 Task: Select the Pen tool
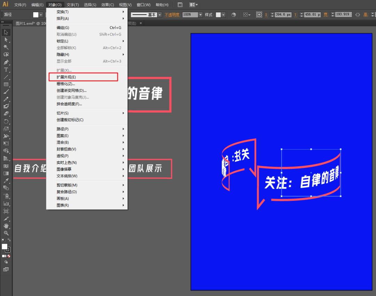click(x=6, y=62)
